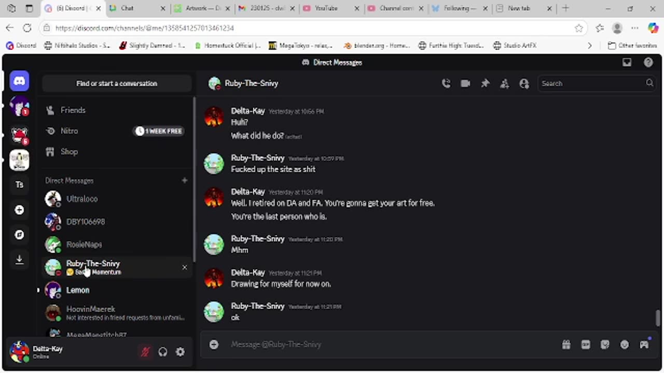The width and height of the screenshot is (664, 373).
Task: Open user settings gear icon
Action: pos(180,352)
